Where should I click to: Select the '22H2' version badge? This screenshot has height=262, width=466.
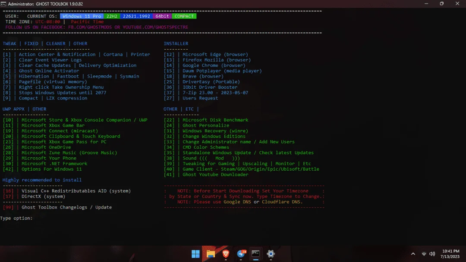pos(112,16)
